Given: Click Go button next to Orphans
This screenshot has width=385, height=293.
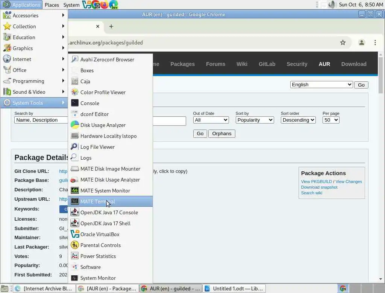Looking at the screenshot, I should (200, 134).
